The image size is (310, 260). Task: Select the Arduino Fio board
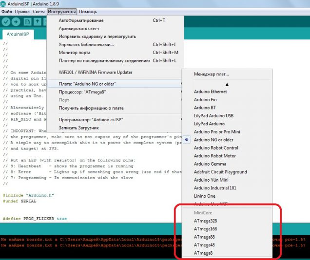coord(227,100)
